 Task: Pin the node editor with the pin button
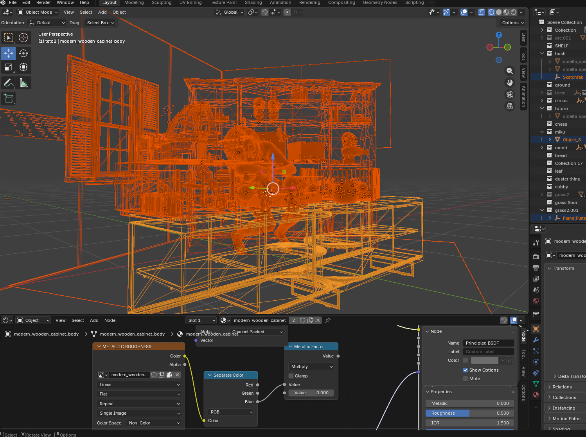pyautogui.click(x=328, y=320)
